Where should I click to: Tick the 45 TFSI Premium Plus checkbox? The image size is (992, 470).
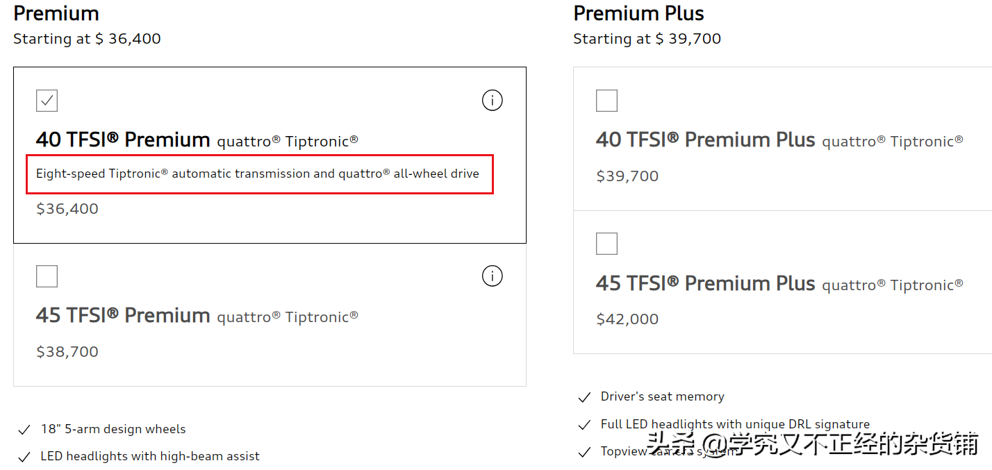click(x=606, y=244)
